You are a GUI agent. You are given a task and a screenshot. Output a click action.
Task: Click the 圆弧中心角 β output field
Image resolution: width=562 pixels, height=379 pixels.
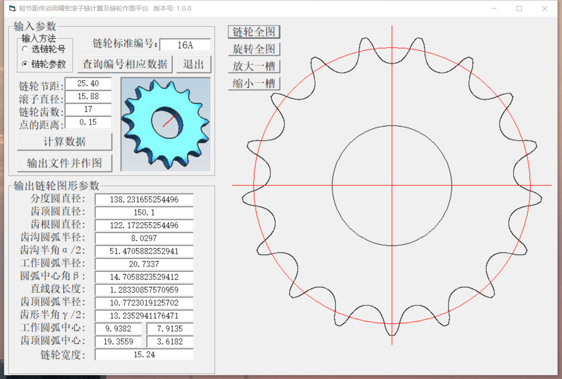click(144, 277)
